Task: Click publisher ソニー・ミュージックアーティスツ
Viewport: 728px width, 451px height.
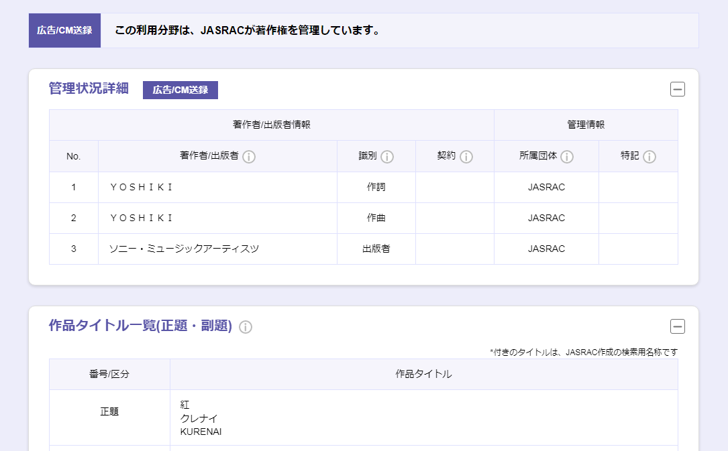Action: point(184,249)
